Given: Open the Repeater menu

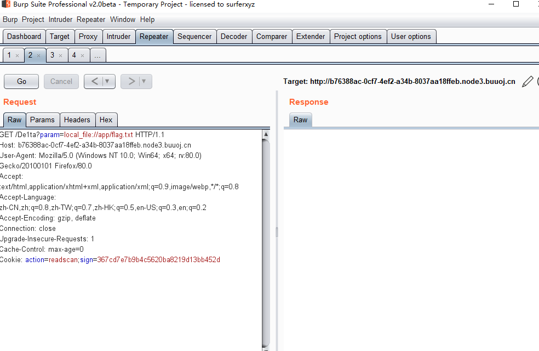Looking at the screenshot, I should coord(91,20).
